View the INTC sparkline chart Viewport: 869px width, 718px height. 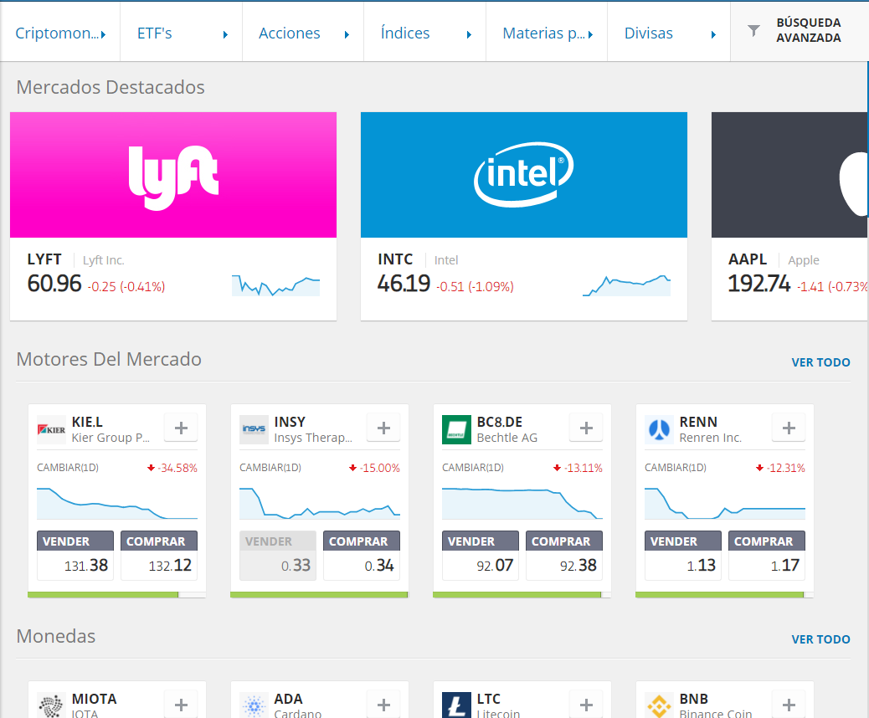click(x=627, y=285)
